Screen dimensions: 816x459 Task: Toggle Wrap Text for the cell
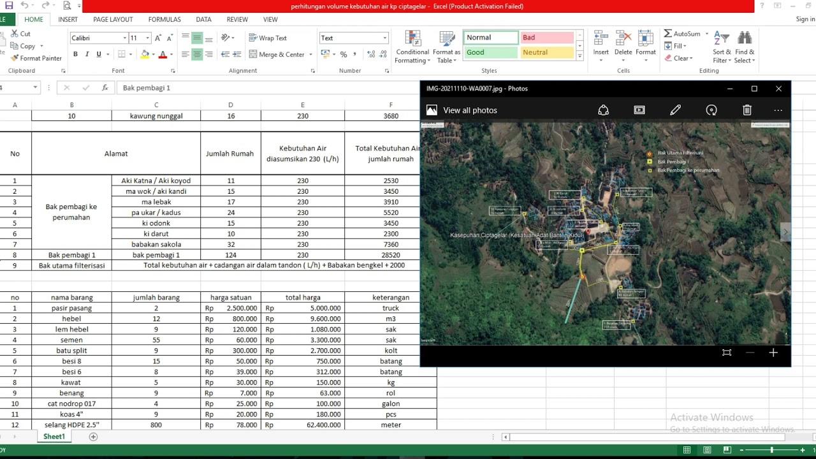pos(268,38)
